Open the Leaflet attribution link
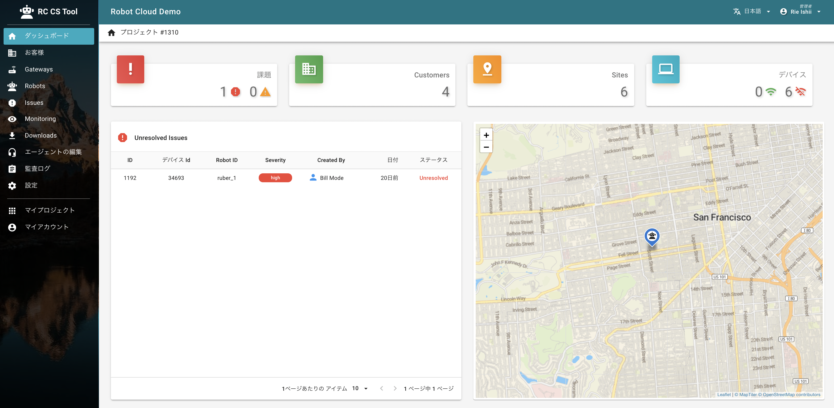834x408 pixels. point(724,395)
